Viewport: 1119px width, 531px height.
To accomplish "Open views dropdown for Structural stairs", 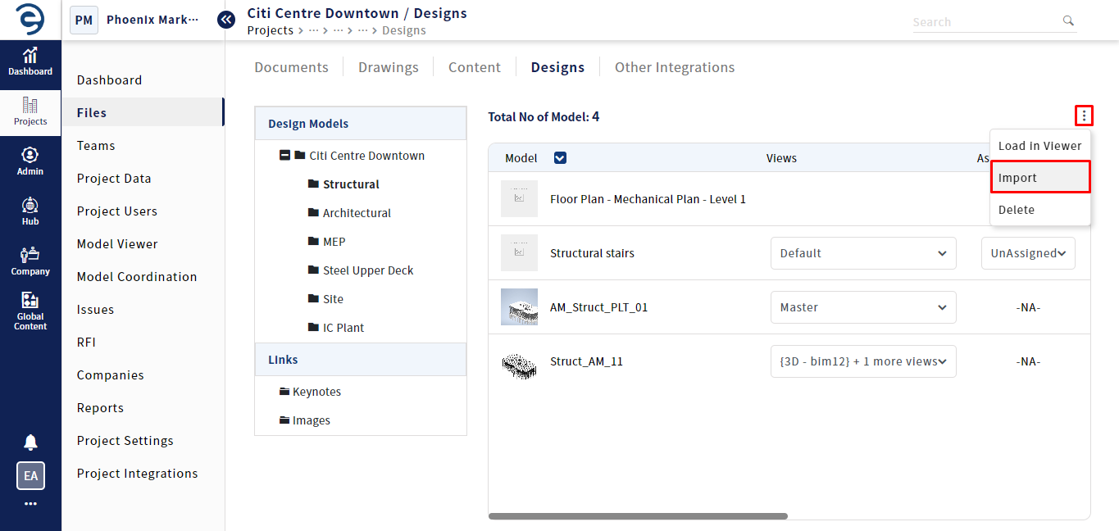I will point(862,253).
